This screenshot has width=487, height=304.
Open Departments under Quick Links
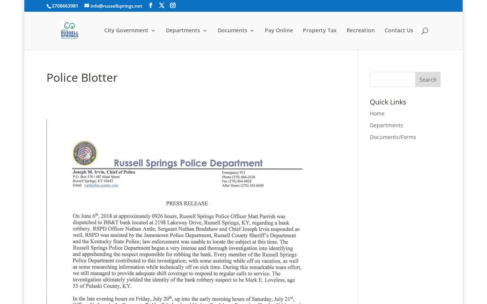click(386, 125)
